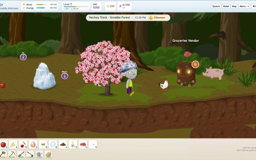Click the grey-haired player avatar
This screenshot has height=160, width=256.
point(130,78)
